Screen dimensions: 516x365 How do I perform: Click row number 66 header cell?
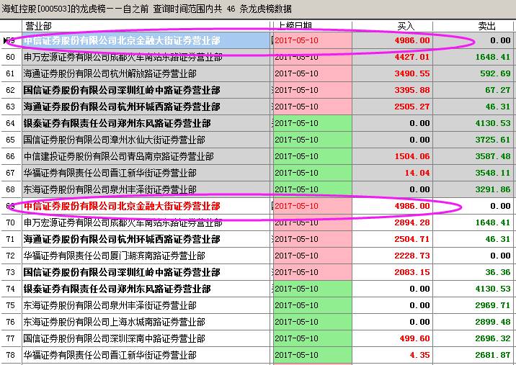(11, 156)
